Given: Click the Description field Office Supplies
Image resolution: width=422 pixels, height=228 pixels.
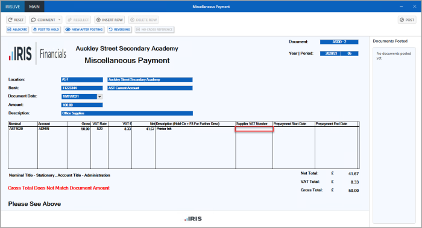Looking at the screenshot, I should [127, 113].
